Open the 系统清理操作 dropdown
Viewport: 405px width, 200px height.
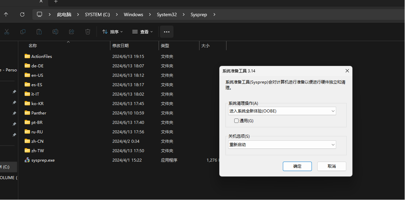[x=282, y=111]
